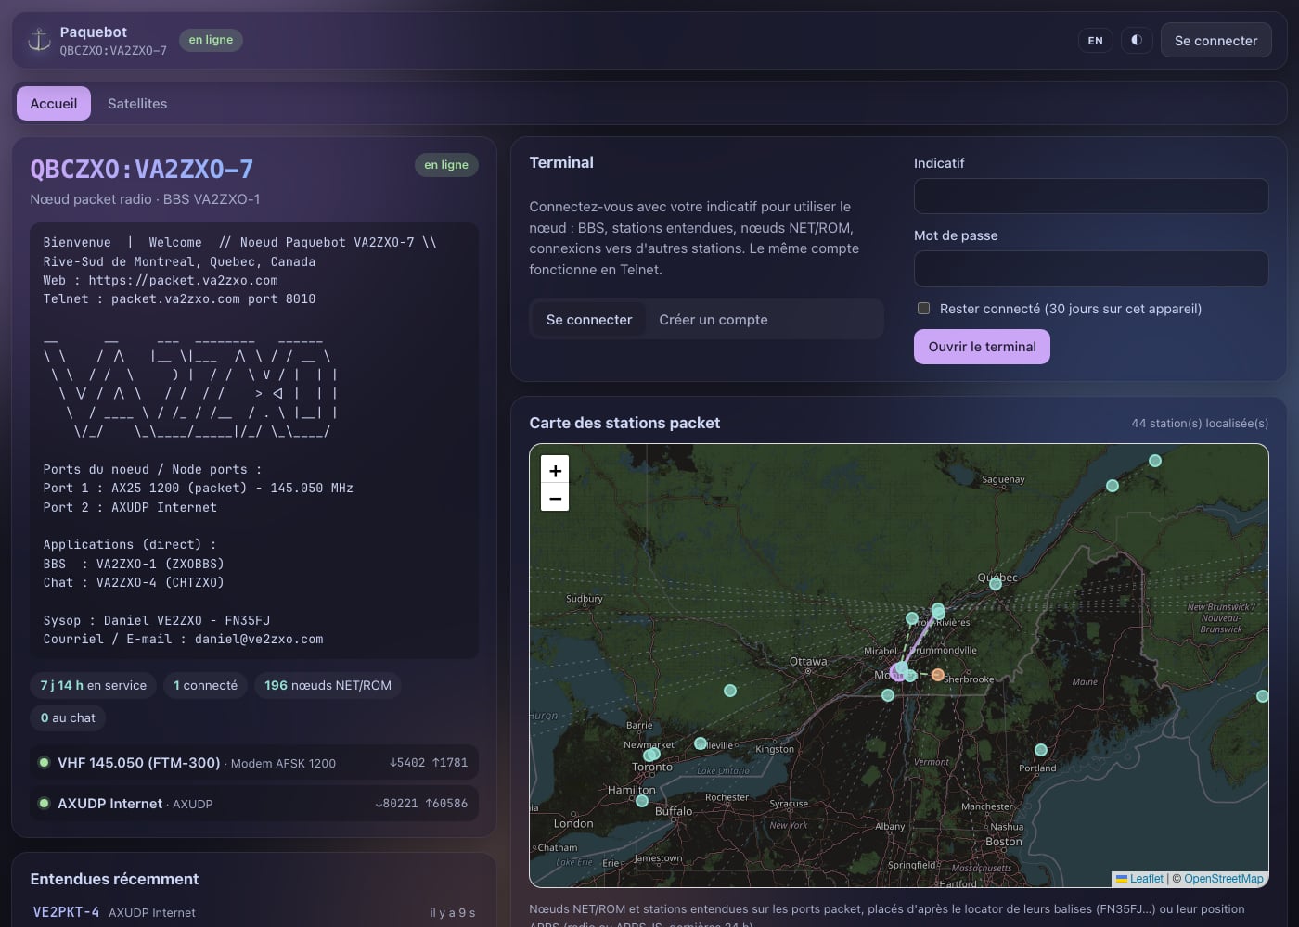Viewport: 1299px width, 927px height.
Task: Click the orange station marker near Sherbrooke
Action: click(938, 675)
